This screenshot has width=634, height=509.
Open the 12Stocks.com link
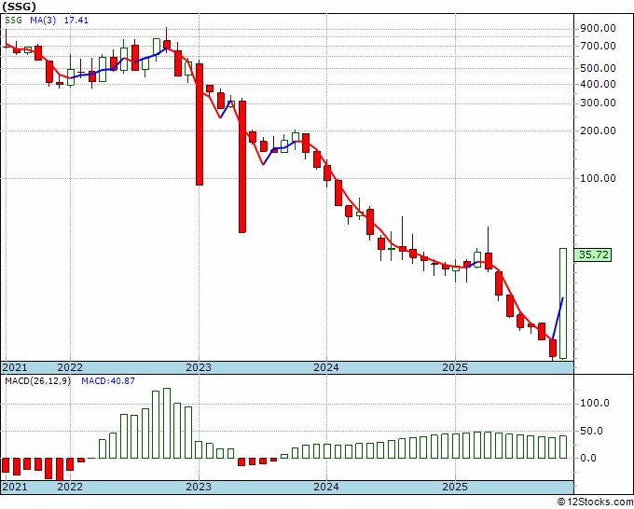pos(595,502)
